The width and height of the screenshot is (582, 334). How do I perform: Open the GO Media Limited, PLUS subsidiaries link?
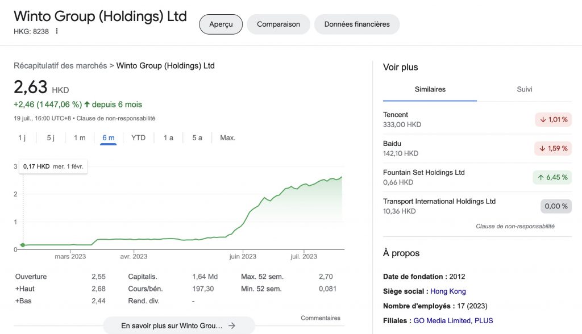[x=453, y=320]
